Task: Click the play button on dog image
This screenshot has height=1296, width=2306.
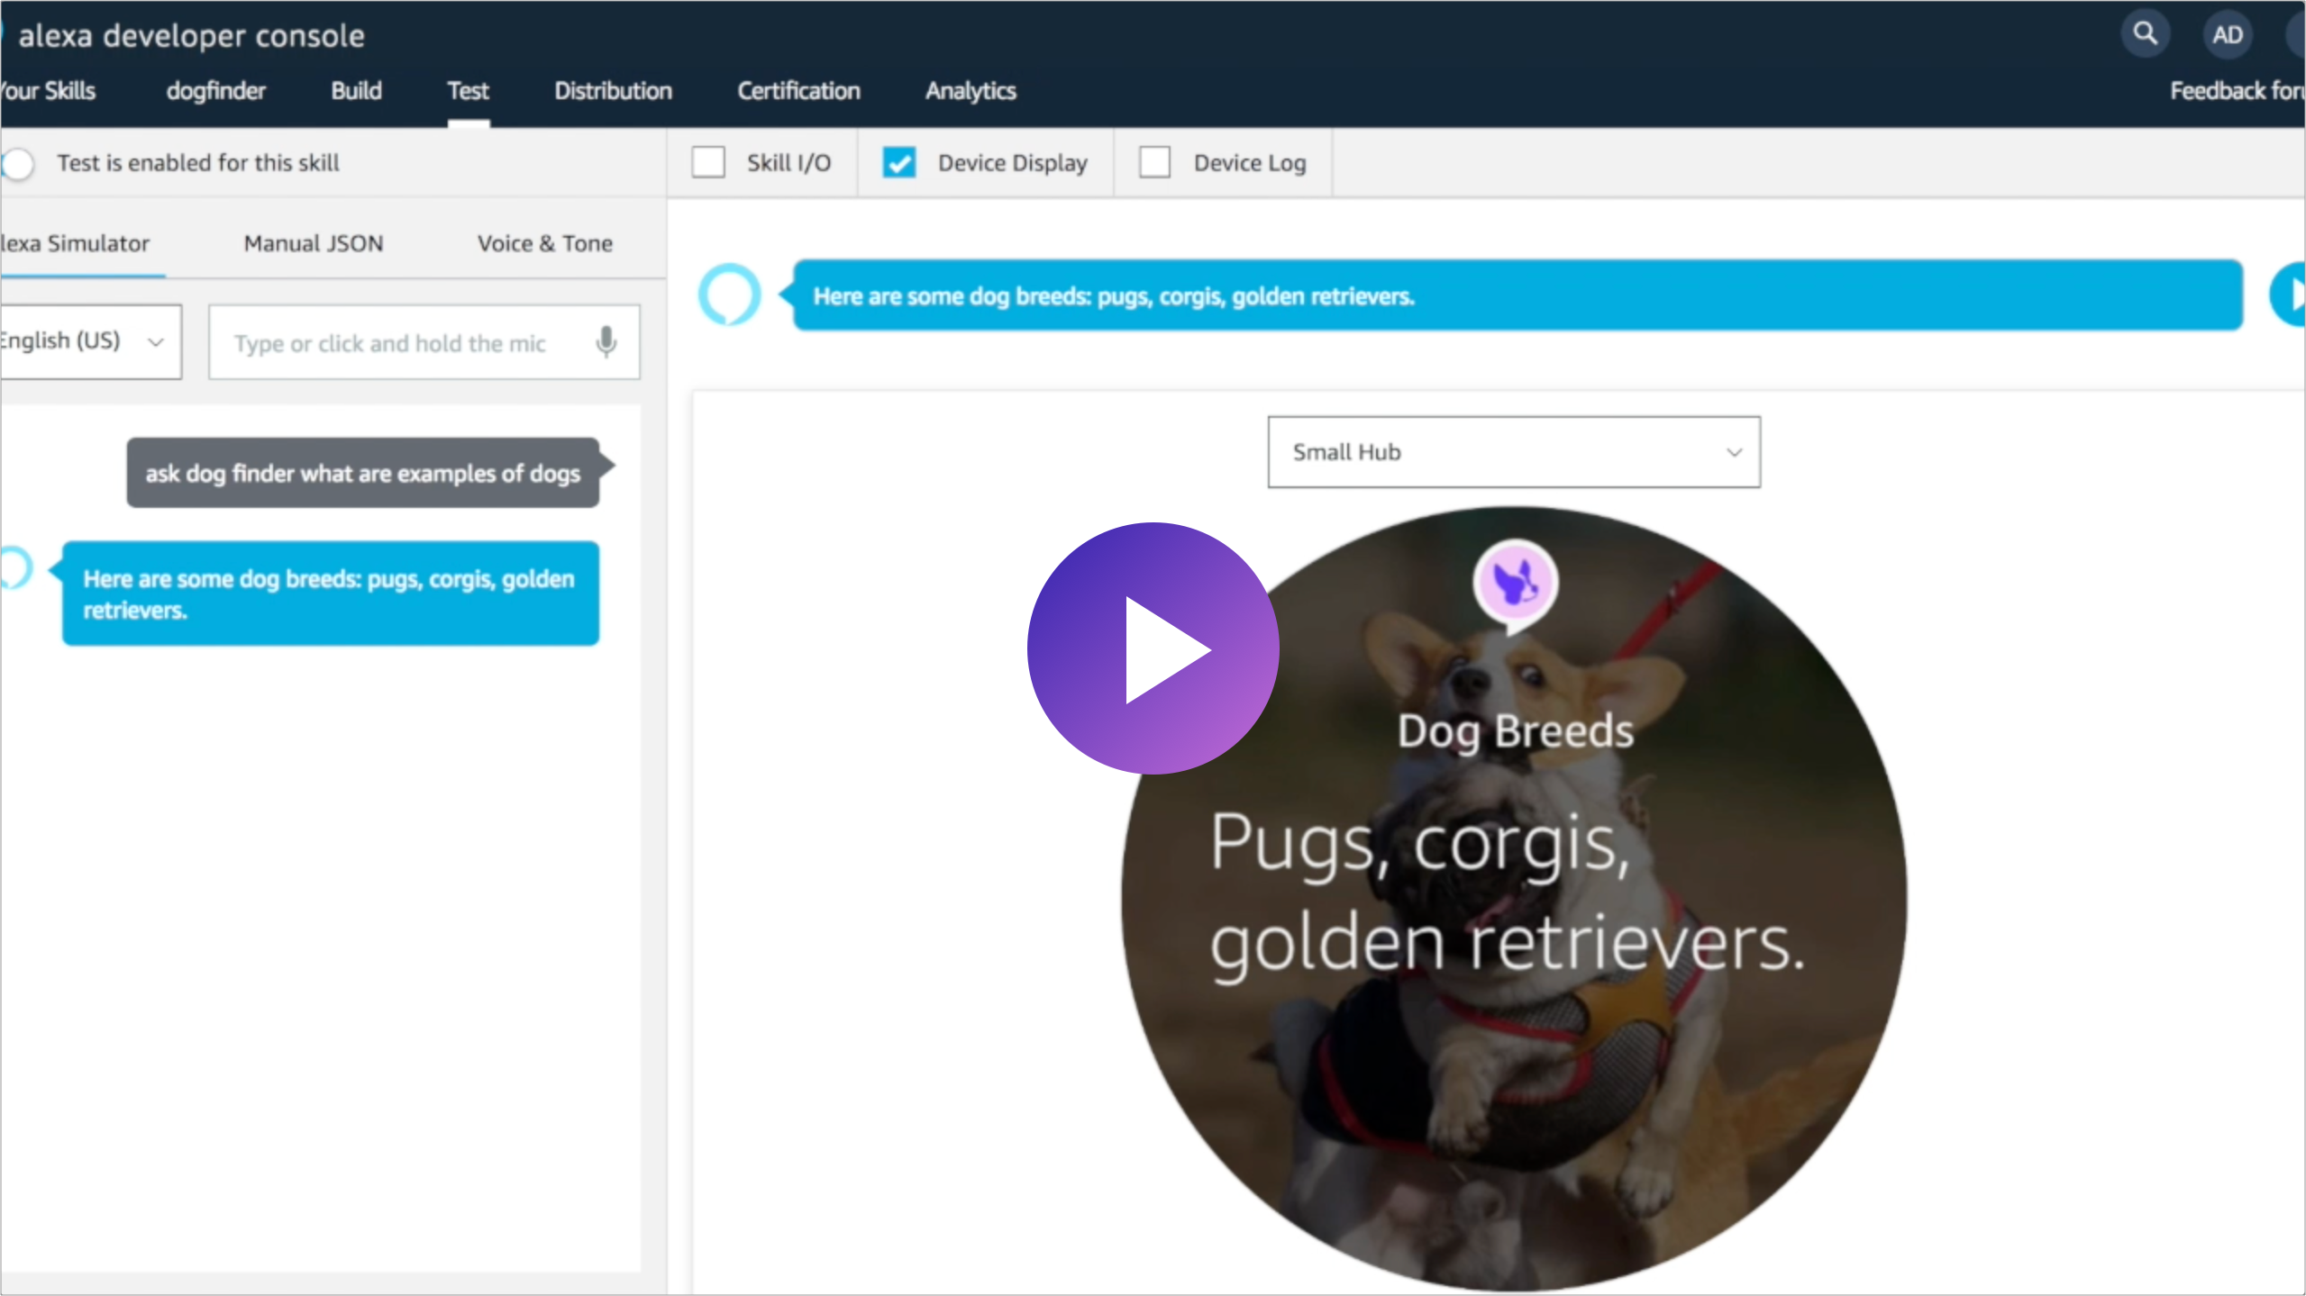Action: [x=1153, y=648]
